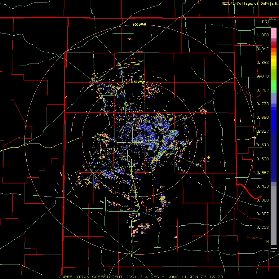279x279 pixels.
Task: Click the [CC] legend unit label
Action: tap(265, 22)
